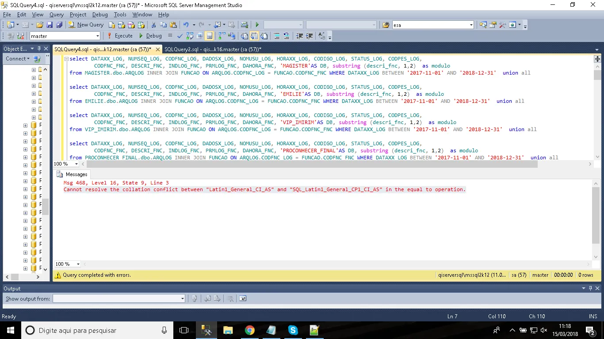
Task: Open the Query menu
Action: click(x=57, y=15)
